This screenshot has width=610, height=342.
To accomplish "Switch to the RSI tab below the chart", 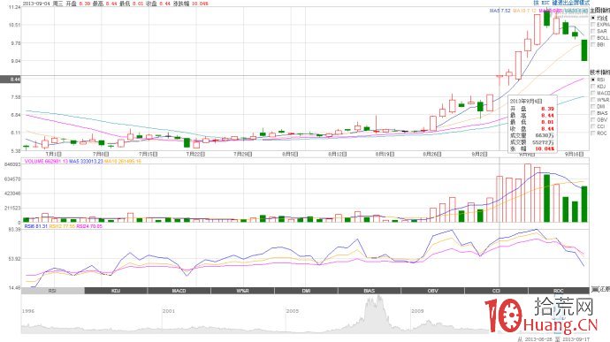I will click(52, 291).
